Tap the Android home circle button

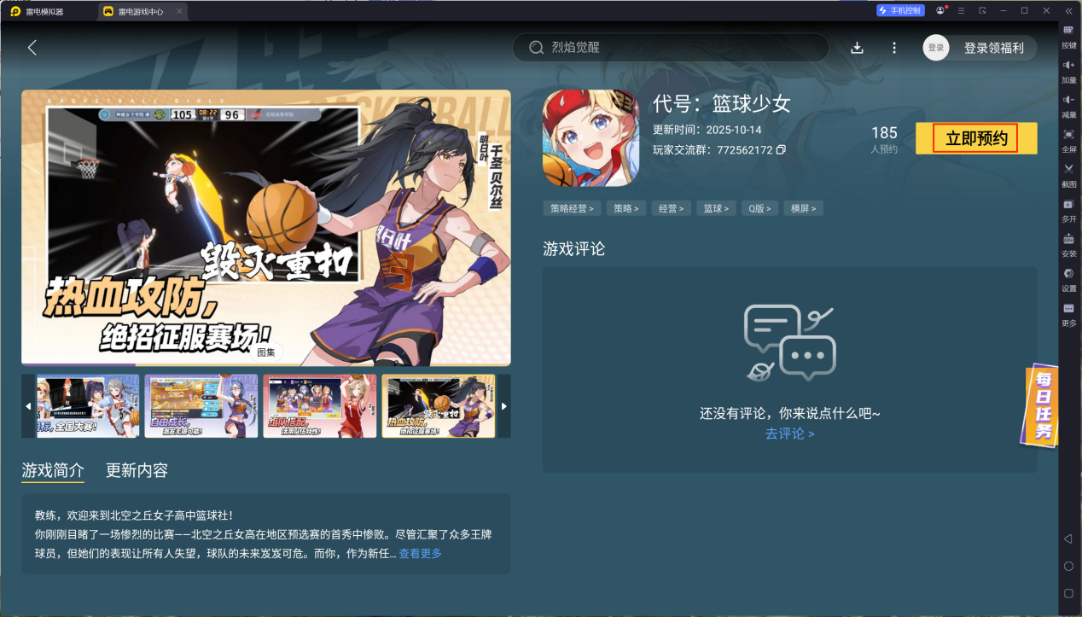coord(1068,566)
